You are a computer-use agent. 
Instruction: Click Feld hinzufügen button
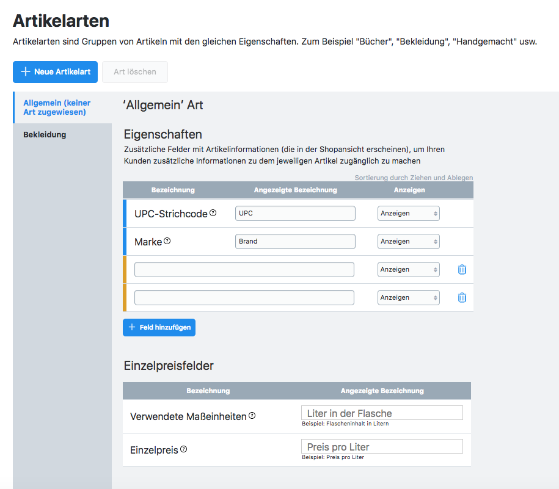click(x=159, y=327)
